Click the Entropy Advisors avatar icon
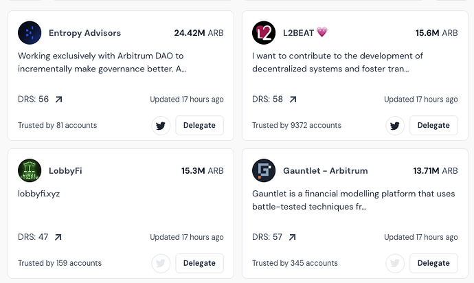The image size is (474, 283). (x=30, y=33)
